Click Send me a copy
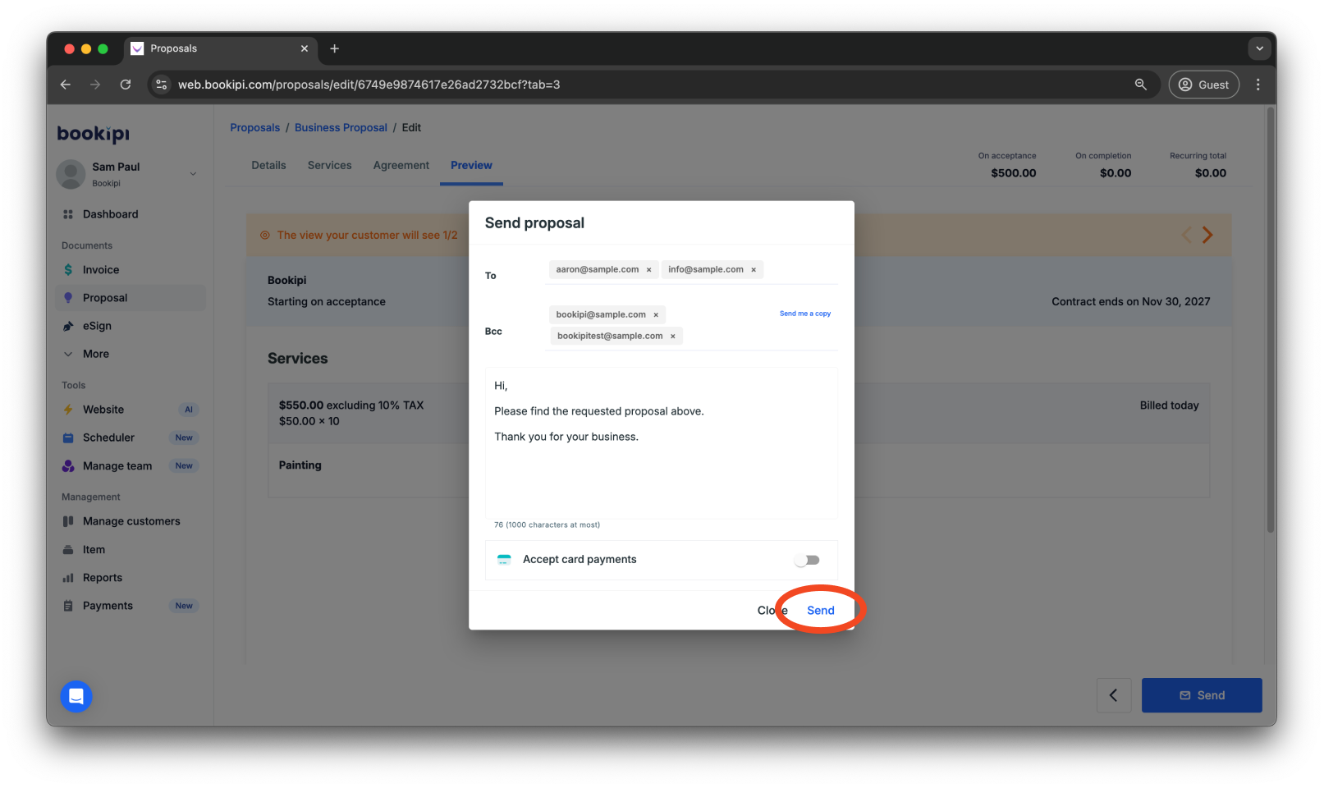 (x=805, y=313)
